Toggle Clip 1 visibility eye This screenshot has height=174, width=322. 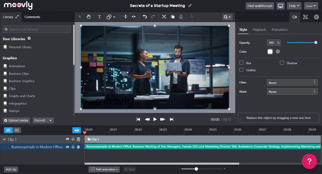(67, 139)
